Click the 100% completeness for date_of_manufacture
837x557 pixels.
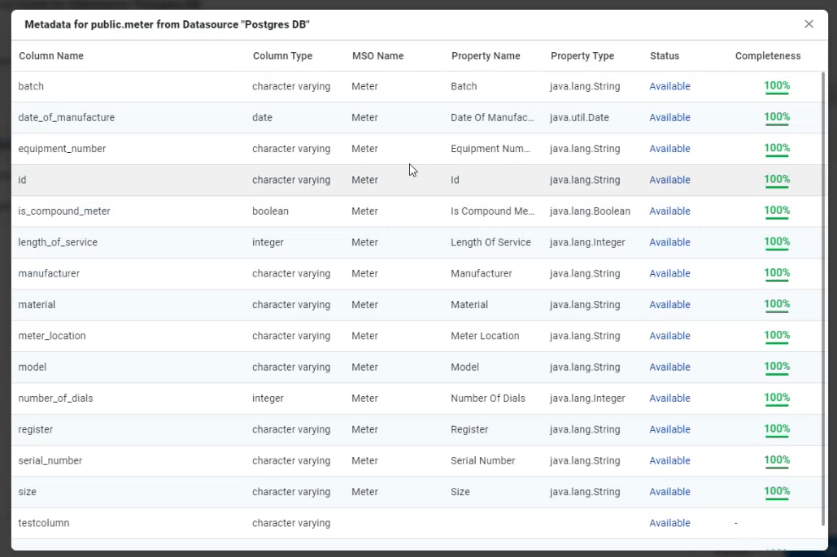pos(777,117)
